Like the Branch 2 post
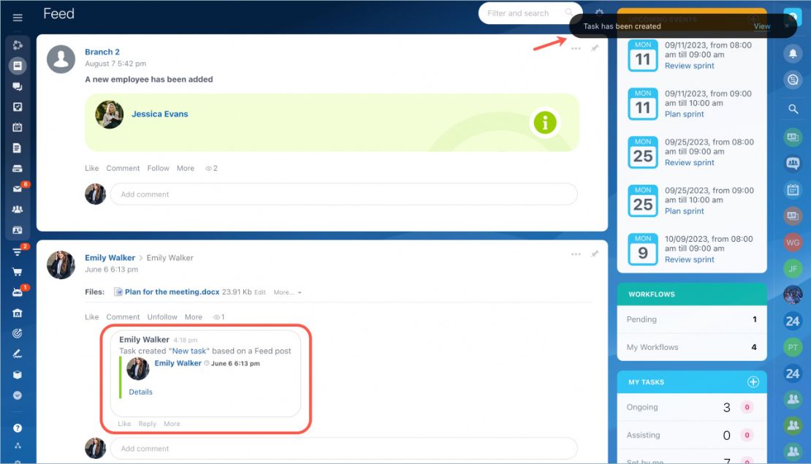This screenshot has width=811, height=464. point(91,168)
